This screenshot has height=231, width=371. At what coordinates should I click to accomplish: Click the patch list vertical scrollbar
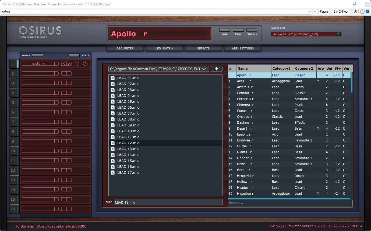tap(352, 82)
